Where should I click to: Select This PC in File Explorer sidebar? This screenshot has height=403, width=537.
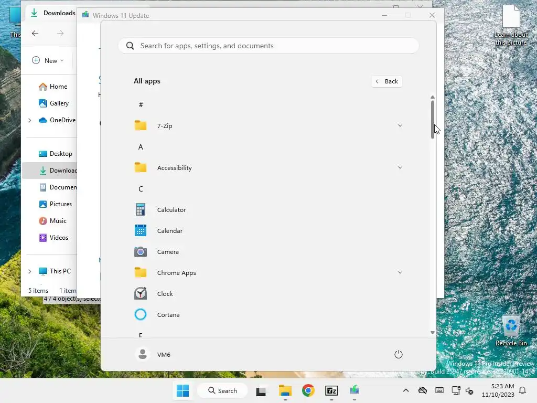point(55,271)
